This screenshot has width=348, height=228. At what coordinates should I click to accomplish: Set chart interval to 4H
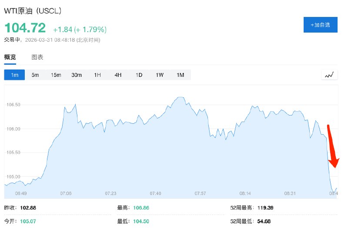(118, 75)
